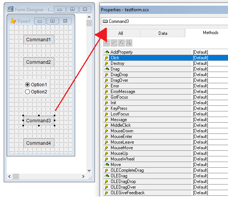Select the DragDrop method row
Screen dimensions: 228x204
pos(166,75)
